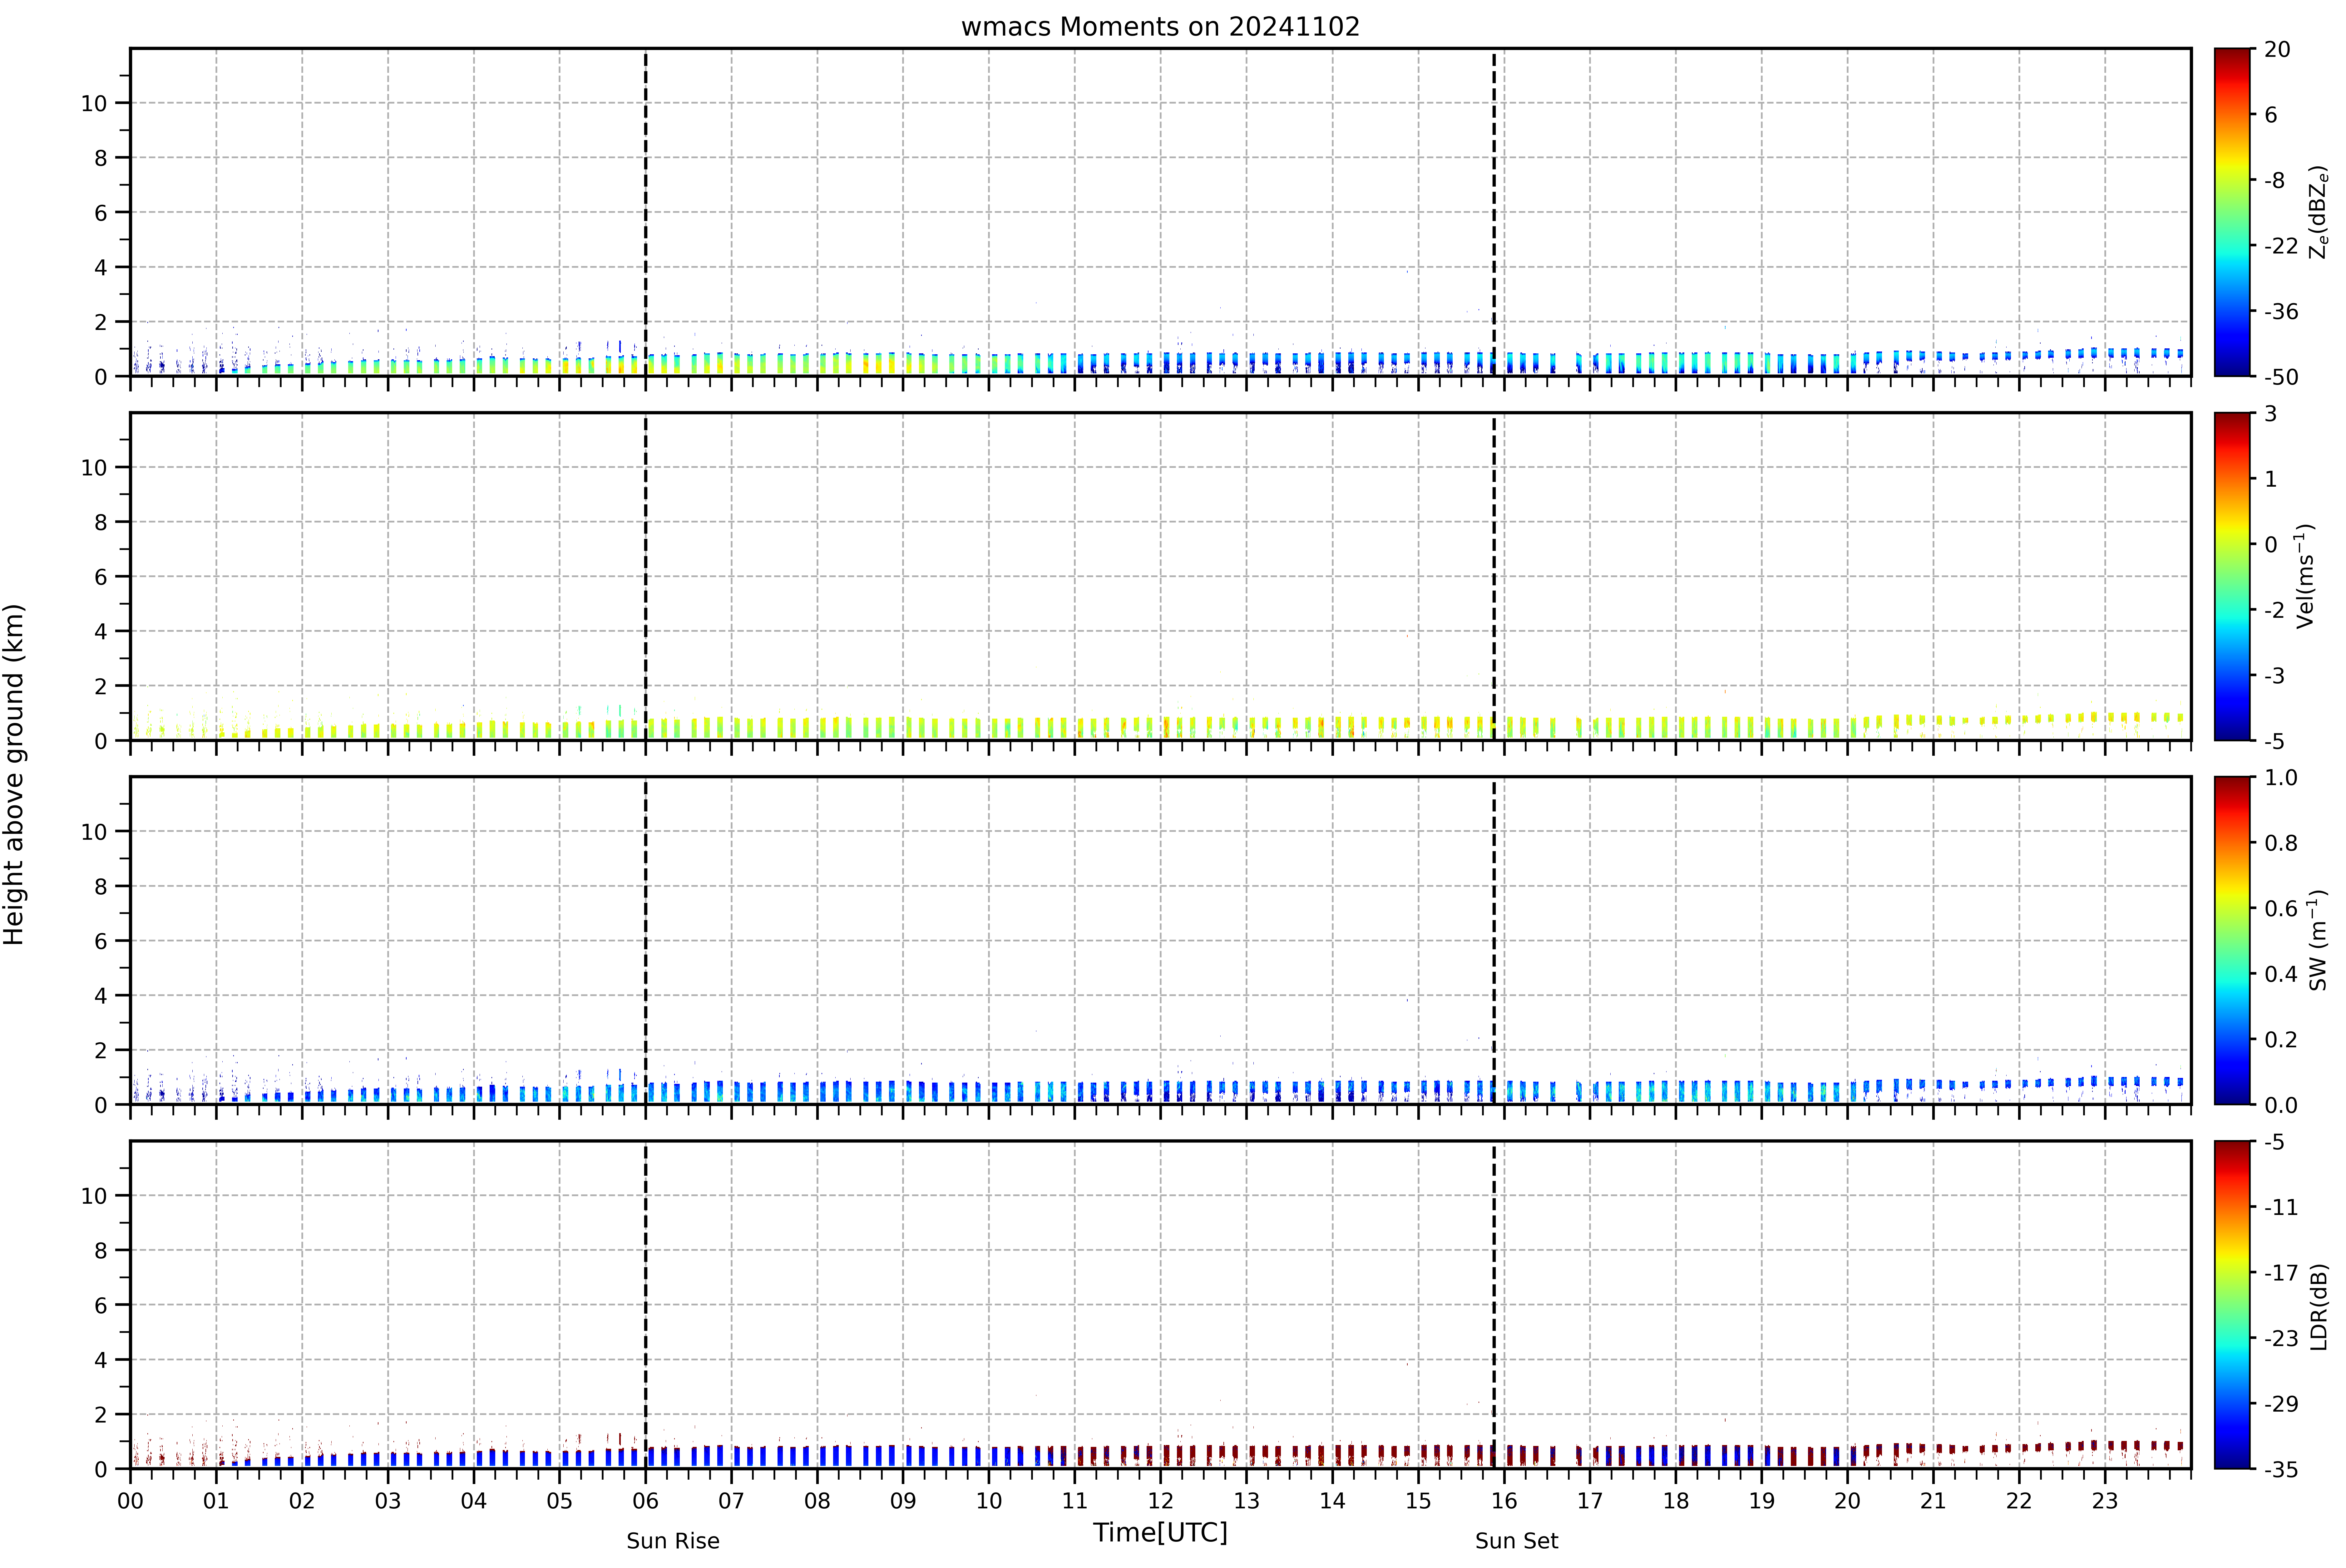2346x1568 pixels.
Task: Click the -35 value at the bottom of the LDR colorbar
Action: click(2281, 1469)
